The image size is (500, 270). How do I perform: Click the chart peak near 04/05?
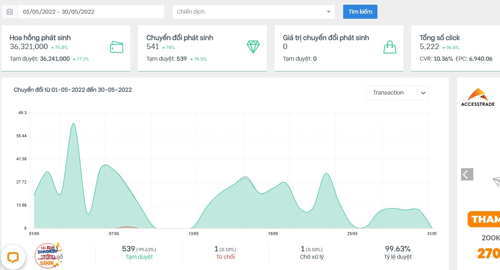[73, 124]
